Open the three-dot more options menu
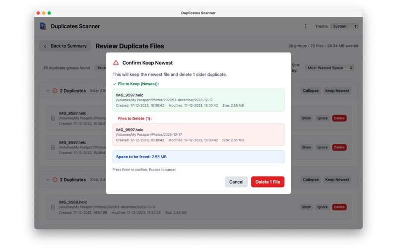 [x=306, y=26]
